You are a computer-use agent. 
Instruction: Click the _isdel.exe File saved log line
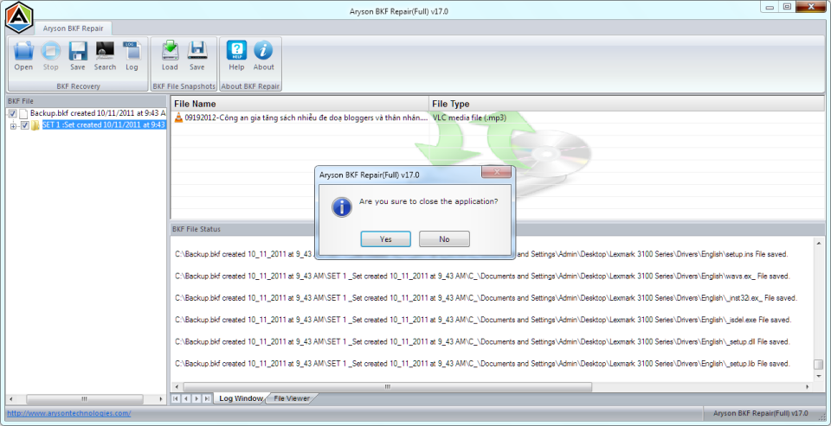483,320
